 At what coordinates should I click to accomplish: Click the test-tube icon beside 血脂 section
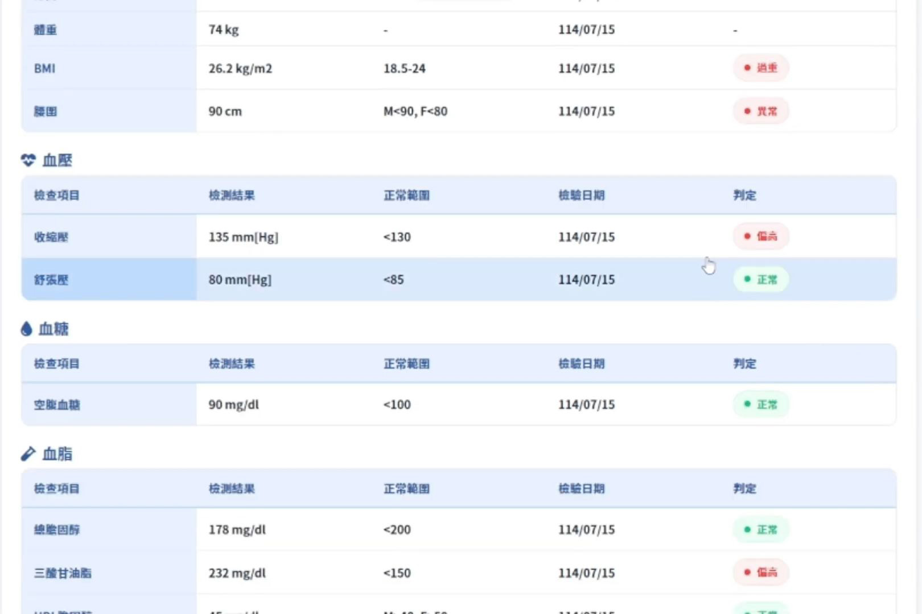pyautogui.click(x=27, y=453)
